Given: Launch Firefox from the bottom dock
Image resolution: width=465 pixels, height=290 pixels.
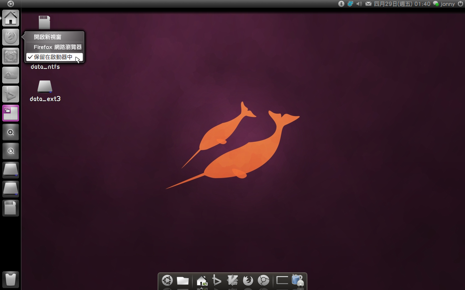Looking at the screenshot, I should 248,280.
